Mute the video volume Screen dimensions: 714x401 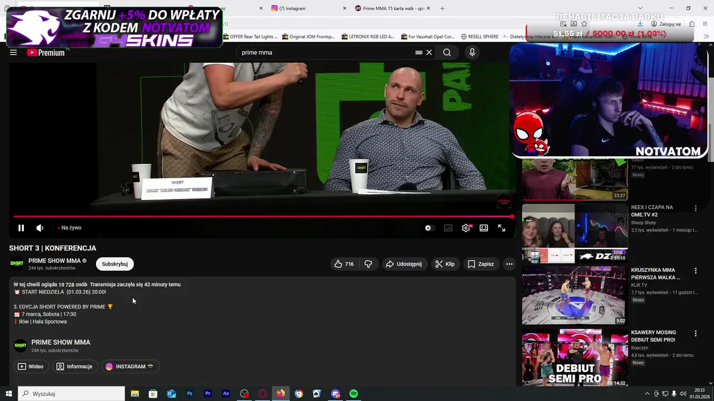40,228
